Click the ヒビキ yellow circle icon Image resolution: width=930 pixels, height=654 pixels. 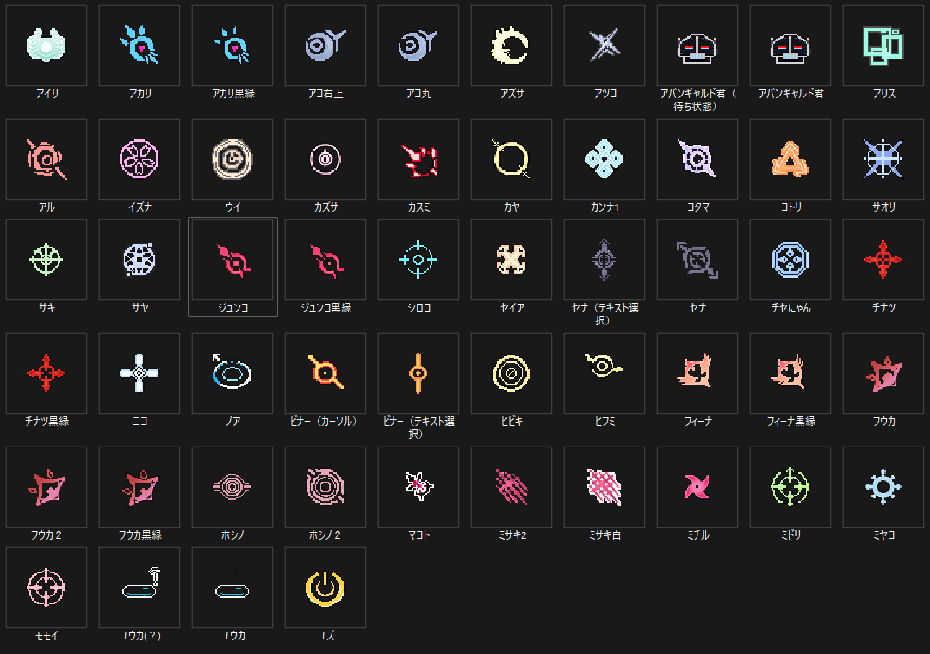(512, 373)
